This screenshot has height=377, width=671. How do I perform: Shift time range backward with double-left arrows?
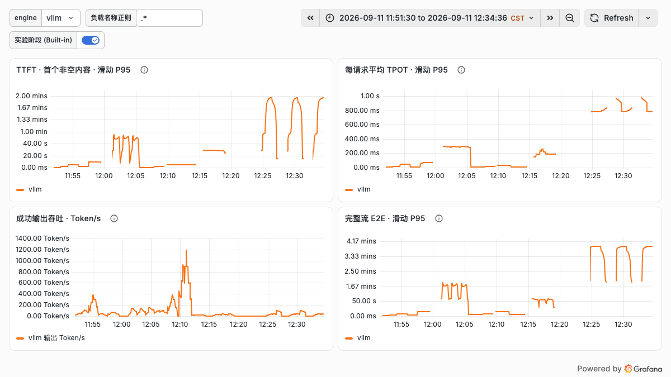310,18
